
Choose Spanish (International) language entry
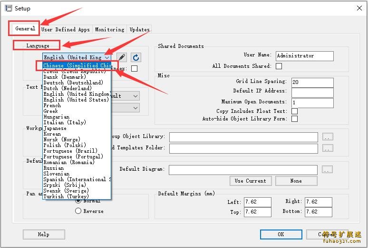77,179
